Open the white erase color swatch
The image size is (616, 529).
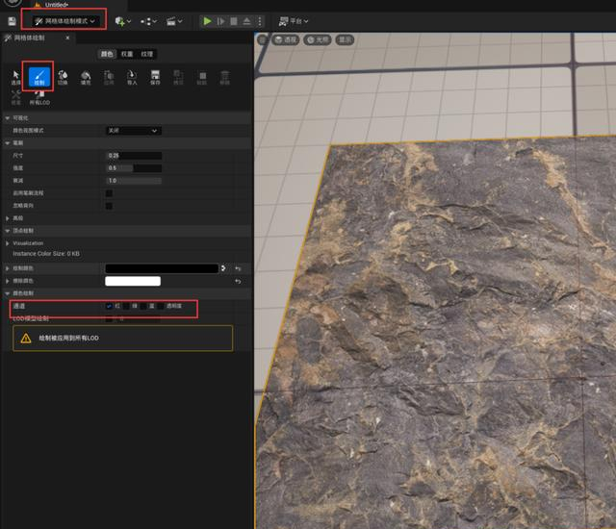click(x=133, y=281)
